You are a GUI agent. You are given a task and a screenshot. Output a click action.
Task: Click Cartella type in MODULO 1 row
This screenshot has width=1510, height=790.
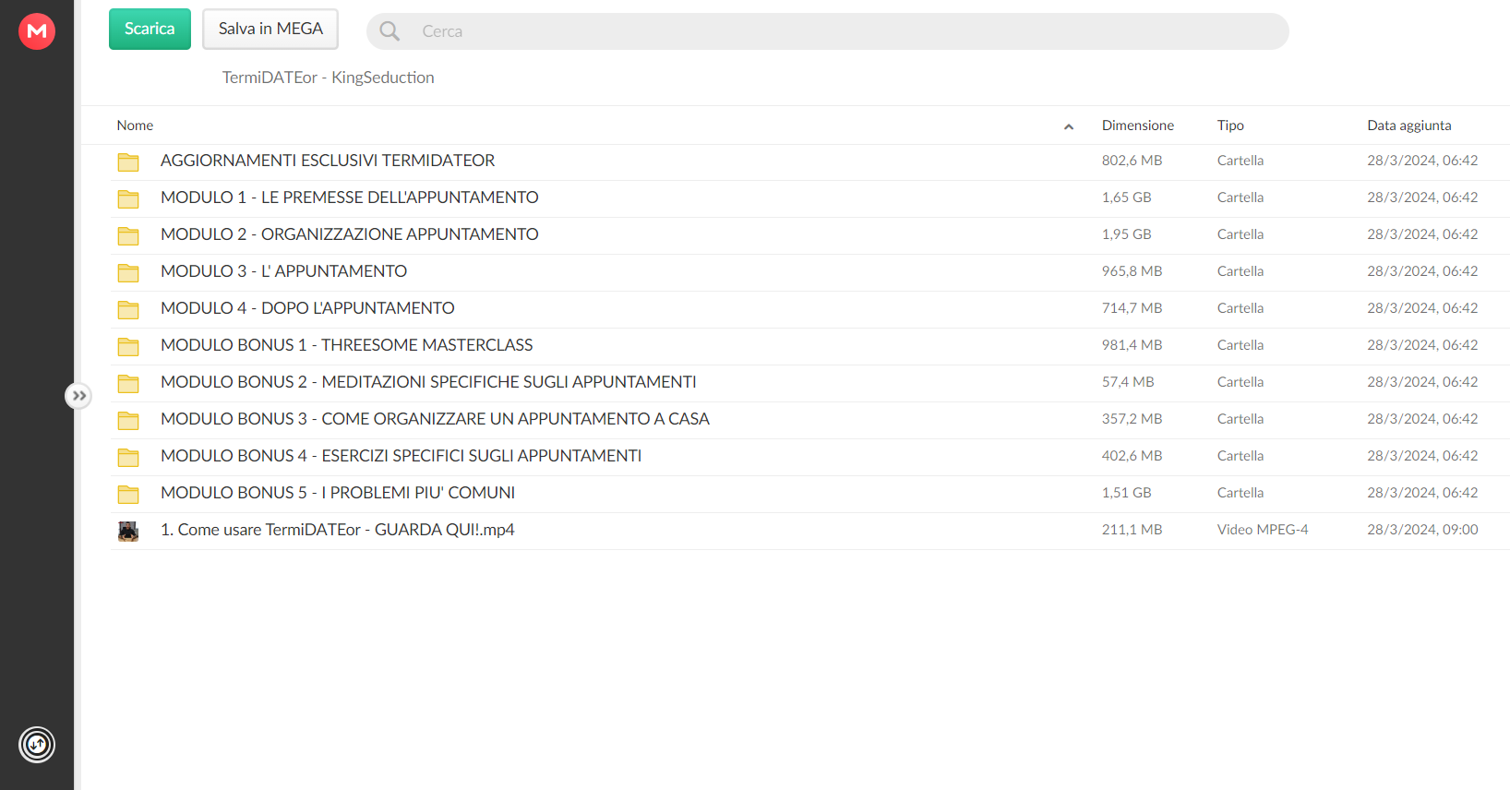coord(1240,197)
